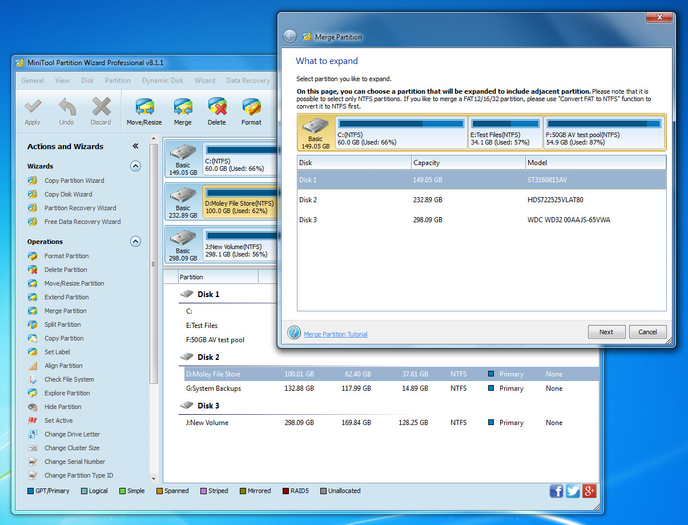Image resolution: width=688 pixels, height=525 pixels.
Task: Choose Split Partition operation
Action: pyautogui.click(x=62, y=324)
